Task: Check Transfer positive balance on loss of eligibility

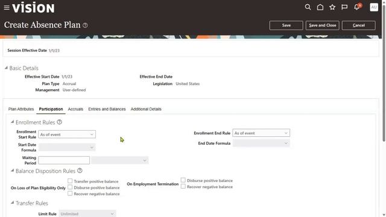Action: [x=70, y=181]
